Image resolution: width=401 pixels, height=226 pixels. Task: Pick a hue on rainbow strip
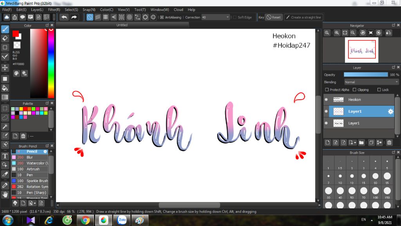[x=51, y=63]
